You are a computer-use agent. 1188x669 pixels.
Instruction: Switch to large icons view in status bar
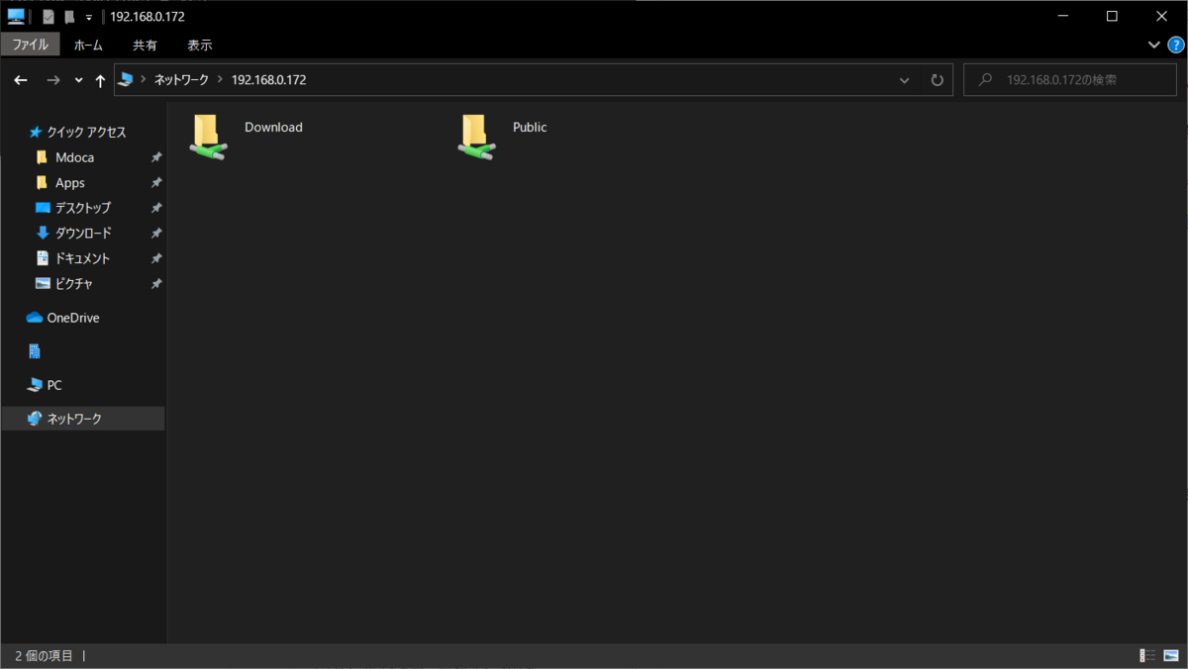pyautogui.click(x=1172, y=656)
